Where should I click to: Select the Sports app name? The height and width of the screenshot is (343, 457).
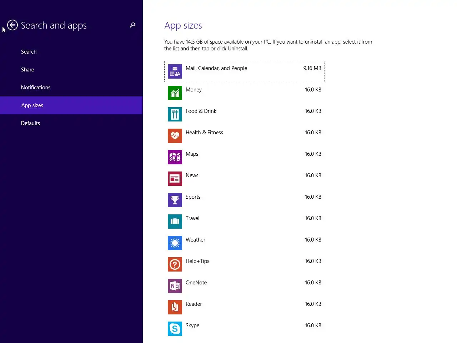(193, 197)
